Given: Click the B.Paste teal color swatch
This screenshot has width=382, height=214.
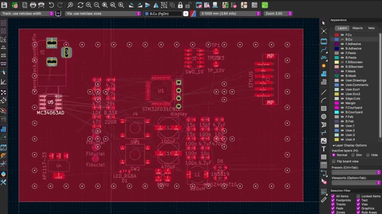Looking at the screenshot, I should pos(337,58).
